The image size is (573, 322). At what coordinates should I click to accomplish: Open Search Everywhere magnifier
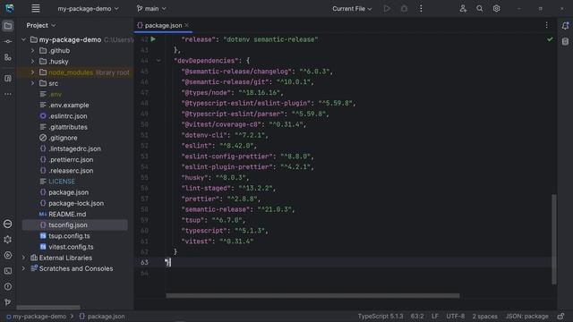click(x=480, y=8)
